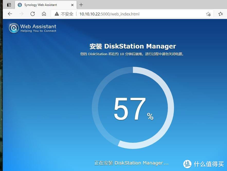Click the greyed-out Forward arrow
Viewport: 227px width, 171px height.
21,14
